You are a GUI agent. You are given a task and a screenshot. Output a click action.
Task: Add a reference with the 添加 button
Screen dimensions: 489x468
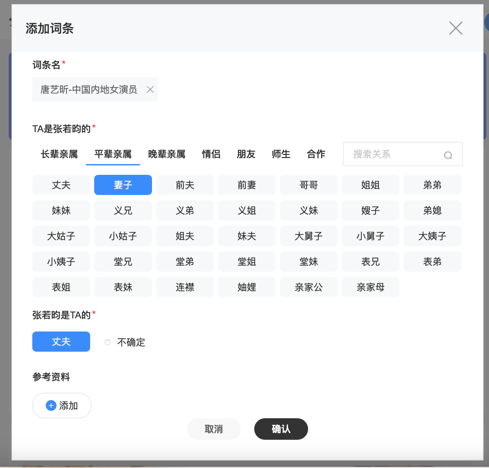(x=62, y=405)
